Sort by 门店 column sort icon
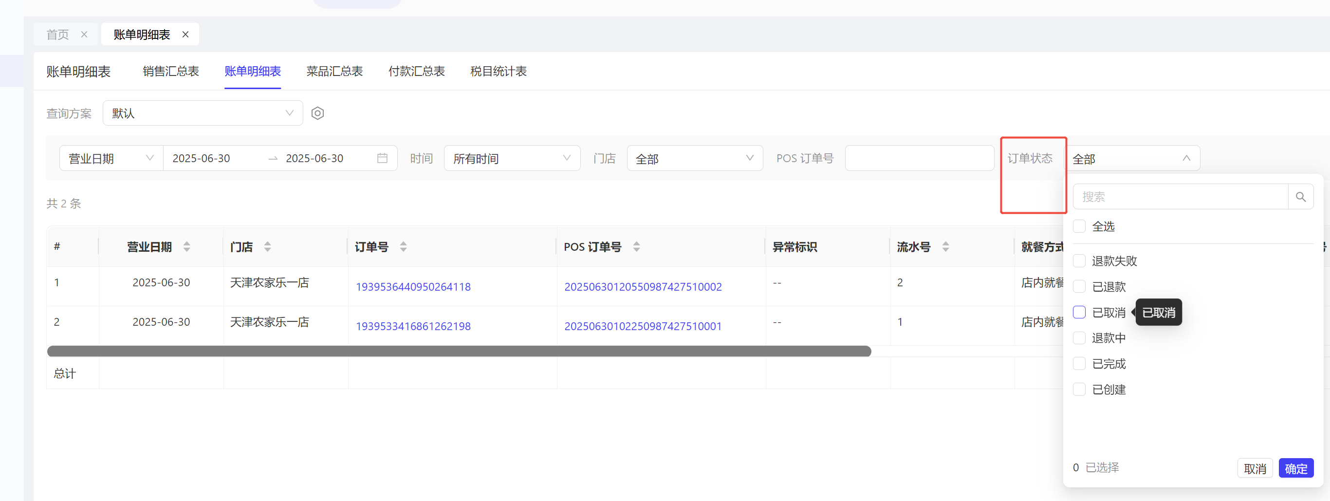The height and width of the screenshot is (501, 1330). tap(267, 247)
